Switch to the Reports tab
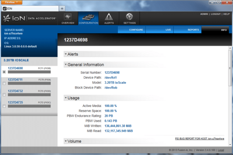Screen dimensions: 233x155 (187, 30)
